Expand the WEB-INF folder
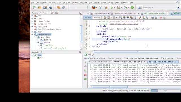This screenshot has width=181, height=102. point(38,42)
